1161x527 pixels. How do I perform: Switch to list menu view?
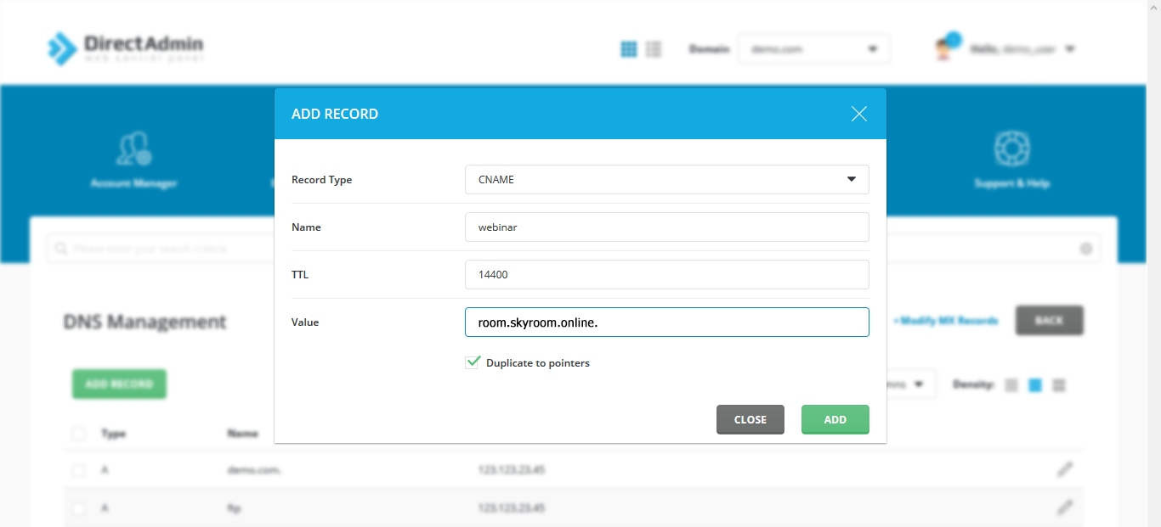pos(654,49)
